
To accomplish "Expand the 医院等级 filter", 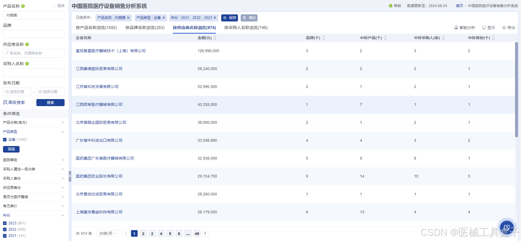I will [x=34, y=160].
